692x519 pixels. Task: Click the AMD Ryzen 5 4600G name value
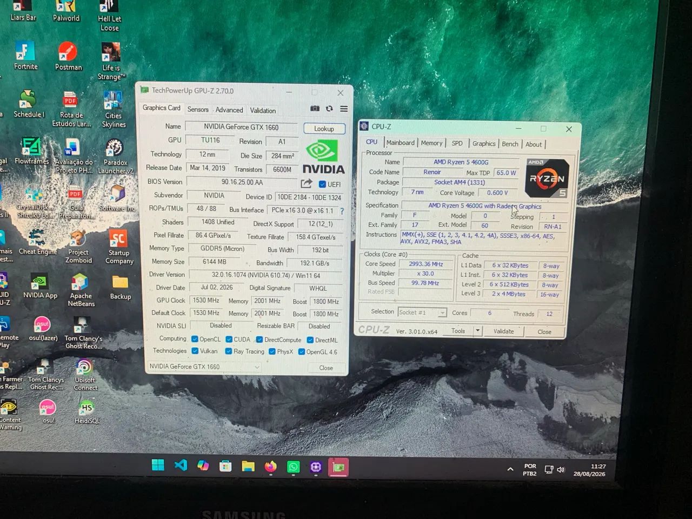tap(461, 162)
